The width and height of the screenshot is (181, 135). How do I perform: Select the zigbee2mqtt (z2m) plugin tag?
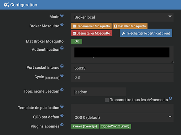point(115,126)
